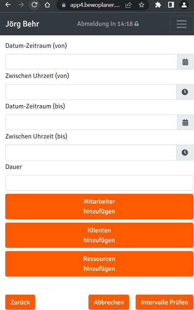Image resolution: width=194 pixels, height=310 pixels.
Task: Open clock picker for Zwischen Uhrzeit (von)
Action: point(185,92)
